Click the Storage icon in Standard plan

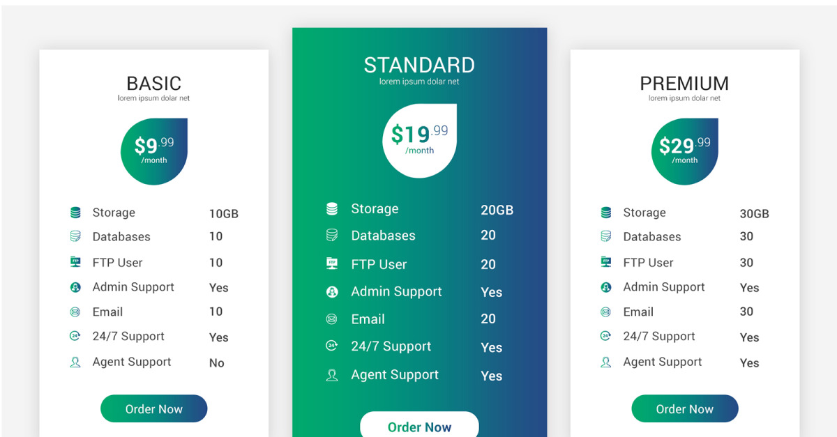[x=332, y=208]
